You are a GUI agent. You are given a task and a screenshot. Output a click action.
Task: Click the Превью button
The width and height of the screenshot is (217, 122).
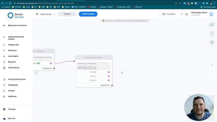(x=67, y=14)
